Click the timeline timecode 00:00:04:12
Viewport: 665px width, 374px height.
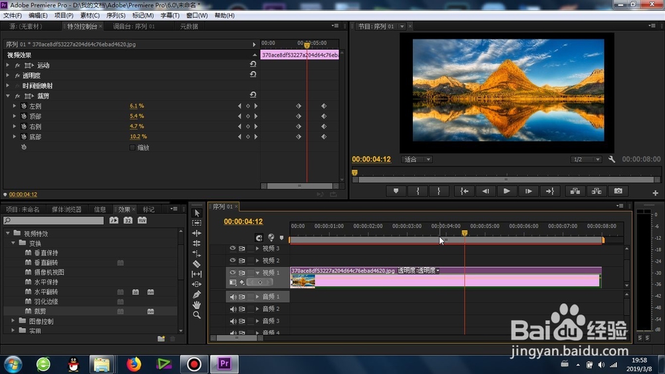point(243,222)
